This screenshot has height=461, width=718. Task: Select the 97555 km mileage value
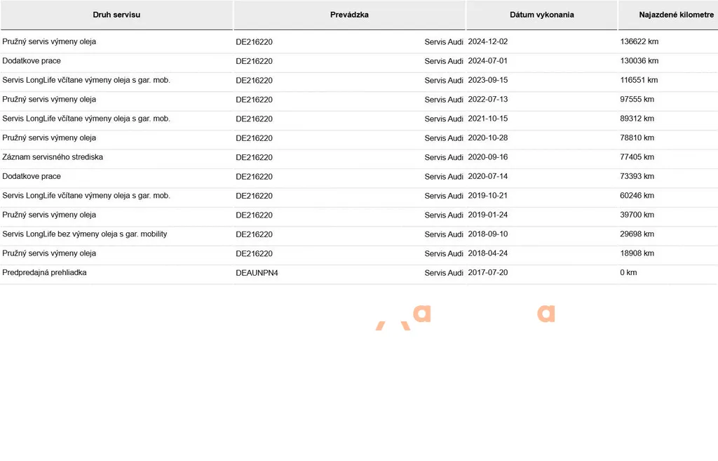tap(637, 99)
